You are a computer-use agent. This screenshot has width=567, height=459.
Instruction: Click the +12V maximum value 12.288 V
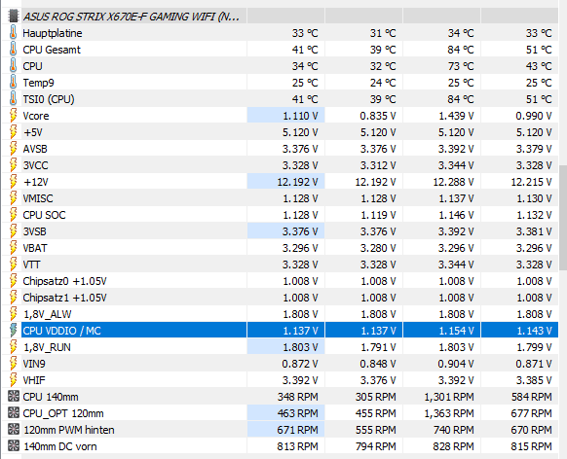click(453, 182)
